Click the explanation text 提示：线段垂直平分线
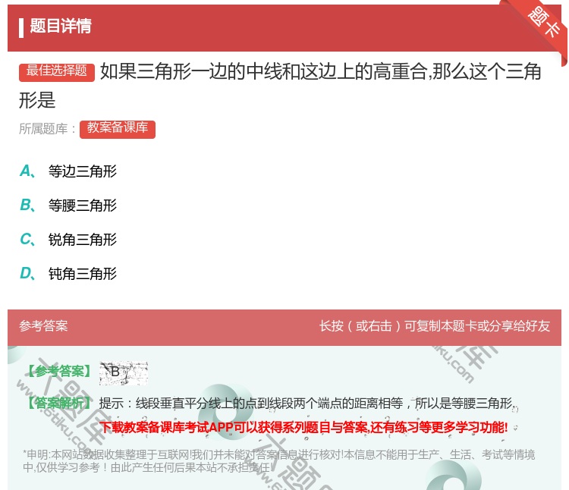Image resolution: width=569 pixels, height=490 pixels. pyautogui.click(x=307, y=404)
